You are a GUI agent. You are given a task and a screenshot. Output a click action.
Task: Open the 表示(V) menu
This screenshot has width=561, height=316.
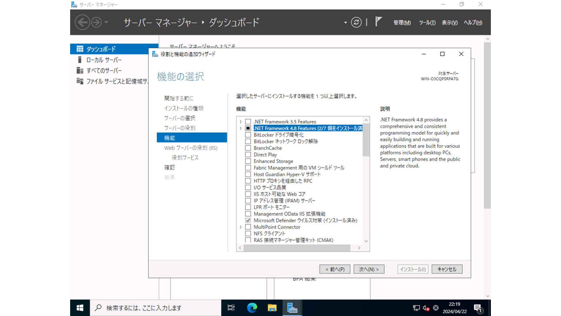coord(450,22)
